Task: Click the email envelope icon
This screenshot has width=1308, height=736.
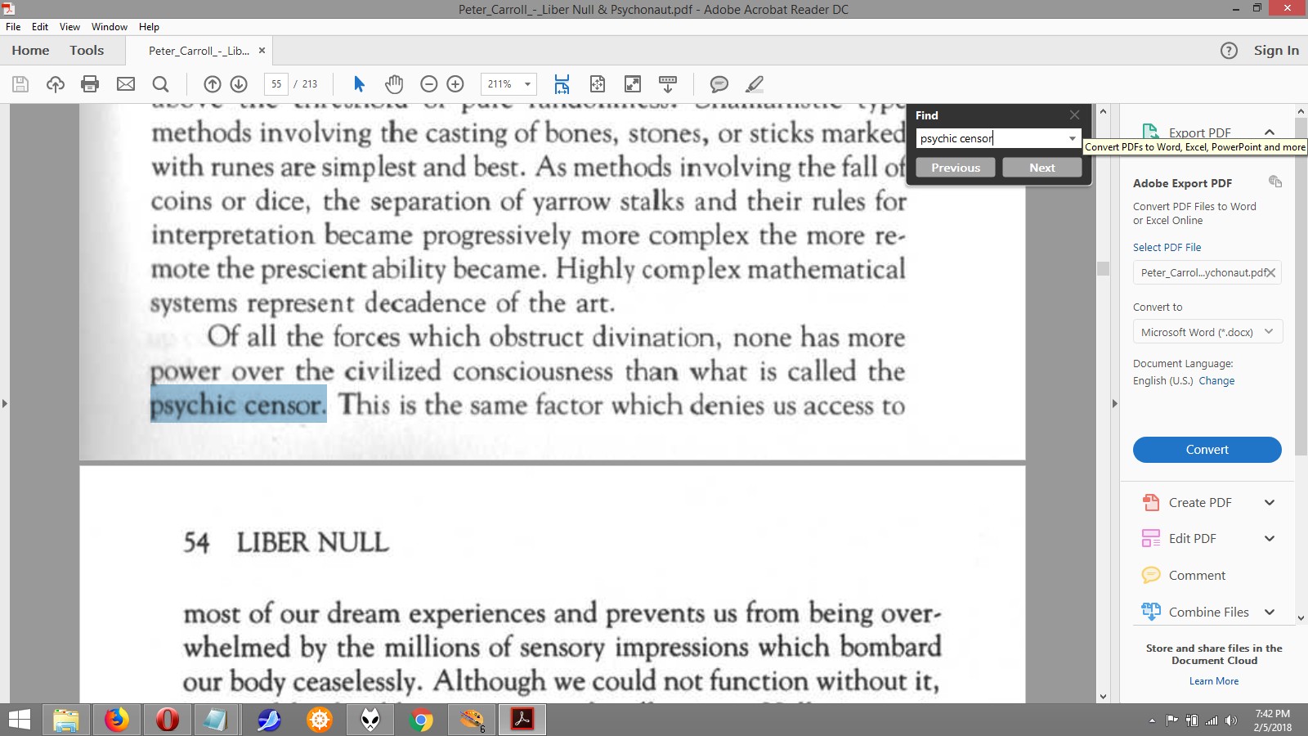Action: [126, 84]
